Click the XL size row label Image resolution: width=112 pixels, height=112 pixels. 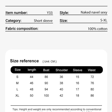[x=17, y=96]
